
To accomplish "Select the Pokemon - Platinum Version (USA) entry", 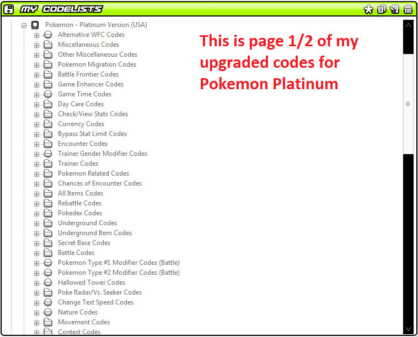I will pyautogui.click(x=97, y=25).
